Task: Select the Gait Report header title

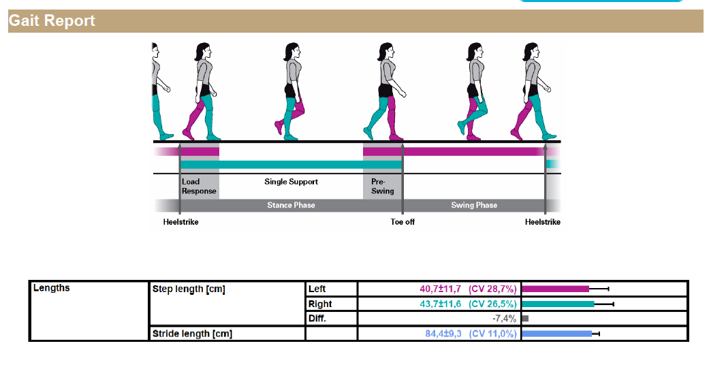Action: (52, 21)
